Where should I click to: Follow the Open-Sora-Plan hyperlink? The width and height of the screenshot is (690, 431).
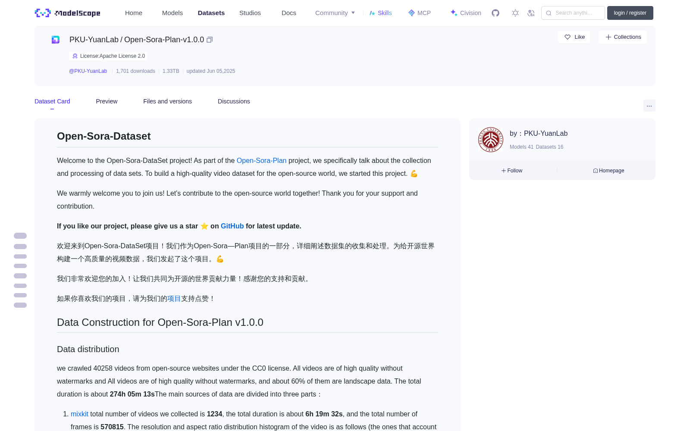coord(261,160)
